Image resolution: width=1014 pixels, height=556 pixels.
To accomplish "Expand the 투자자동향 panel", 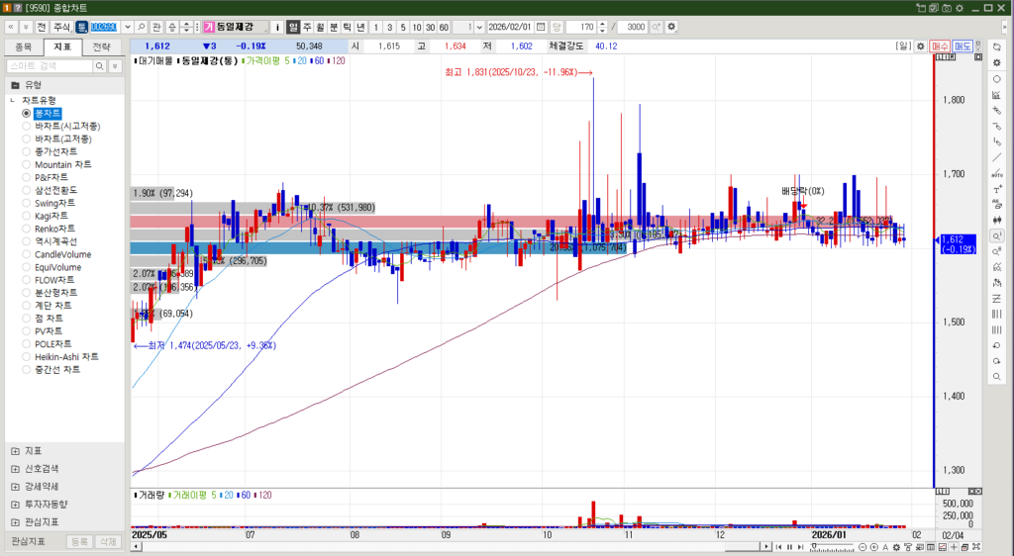I will pos(15,505).
